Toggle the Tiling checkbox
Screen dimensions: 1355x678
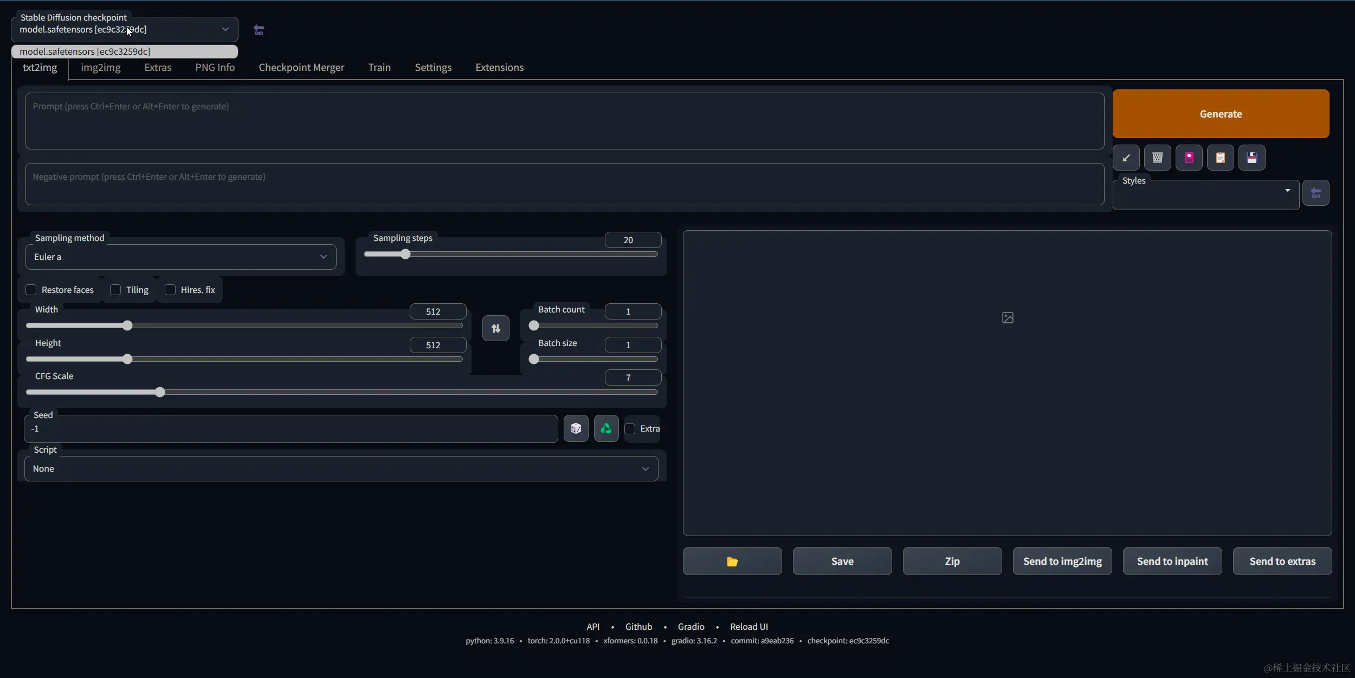pyautogui.click(x=115, y=290)
